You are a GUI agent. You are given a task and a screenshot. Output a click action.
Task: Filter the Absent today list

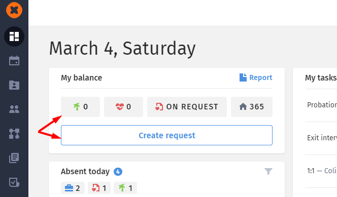268,171
